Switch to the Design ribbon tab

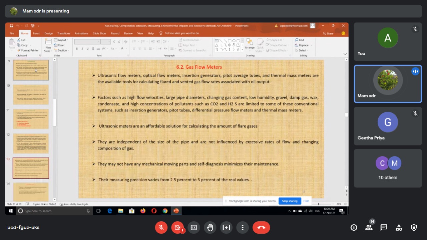(x=48, y=33)
